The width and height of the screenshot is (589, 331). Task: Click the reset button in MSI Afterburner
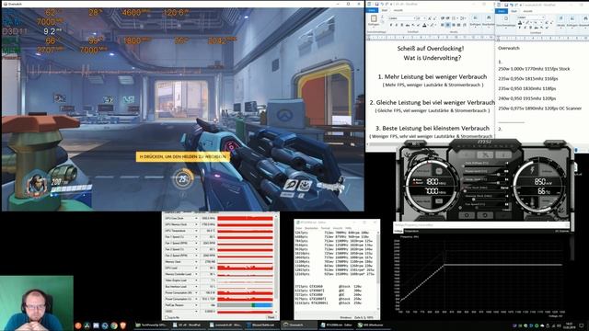pos(485,215)
